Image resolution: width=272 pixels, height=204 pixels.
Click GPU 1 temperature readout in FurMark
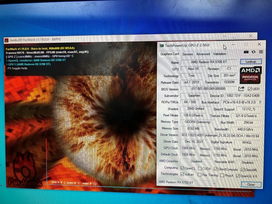click(x=74, y=183)
